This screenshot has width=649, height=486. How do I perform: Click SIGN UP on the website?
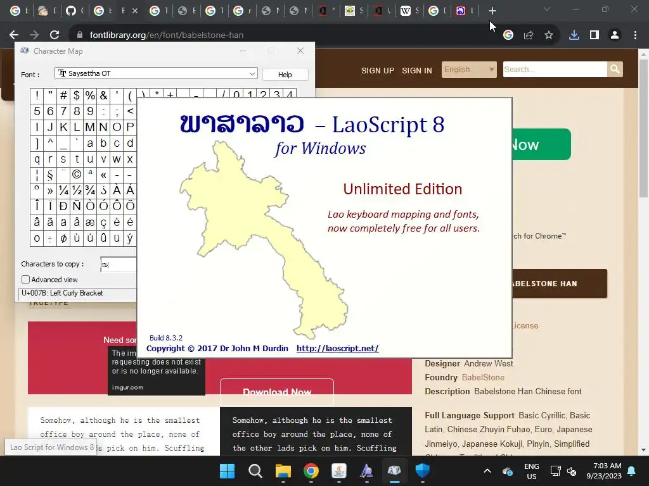[378, 71]
